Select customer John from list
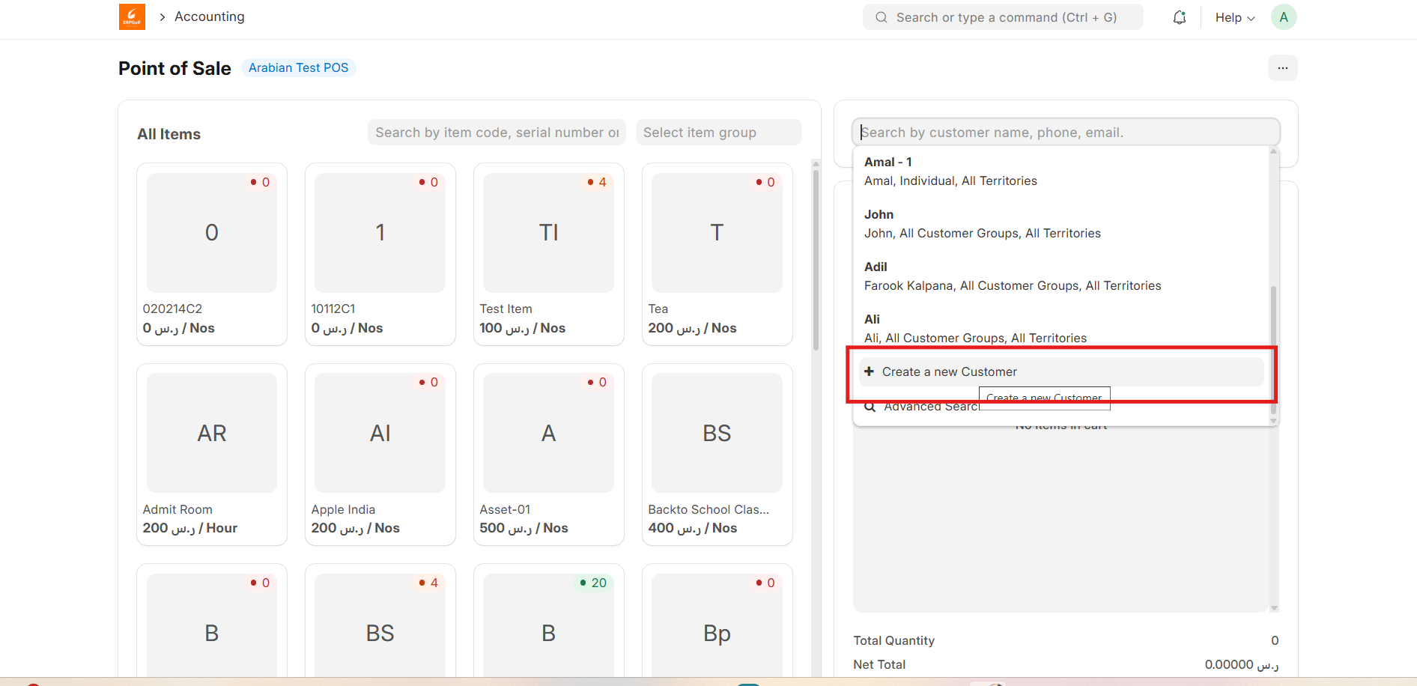This screenshot has width=1417, height=686. click(x=1060, y=224)
